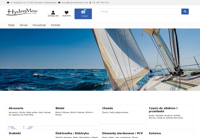Click the Tel. 887 024 016 number
This screenshot has width=200, height=138.
(101, 2)
